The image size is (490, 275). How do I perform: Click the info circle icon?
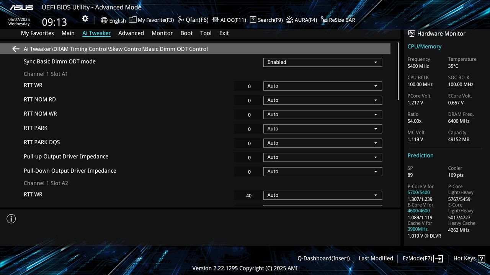(x=11, y=219)
